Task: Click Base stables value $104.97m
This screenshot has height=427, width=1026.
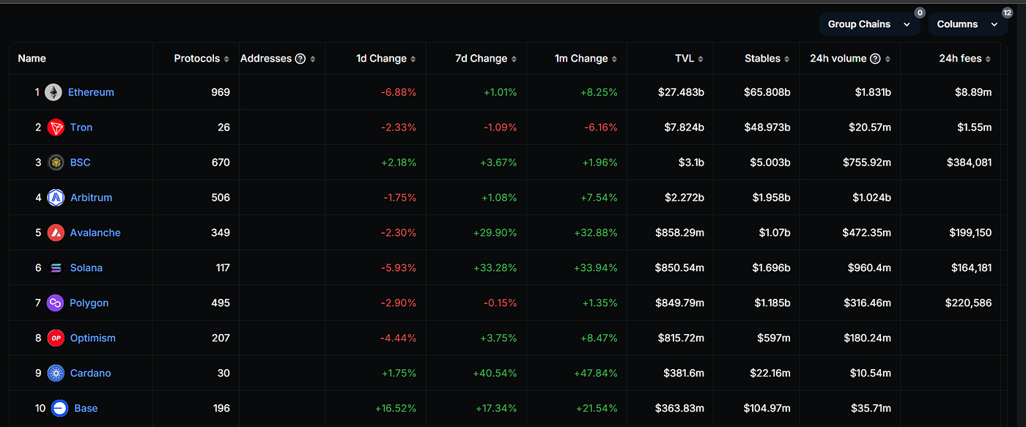Action: coord(767,409)
